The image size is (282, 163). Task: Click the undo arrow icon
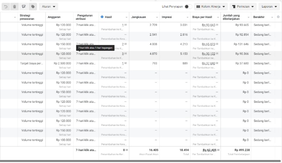point(6,6)
